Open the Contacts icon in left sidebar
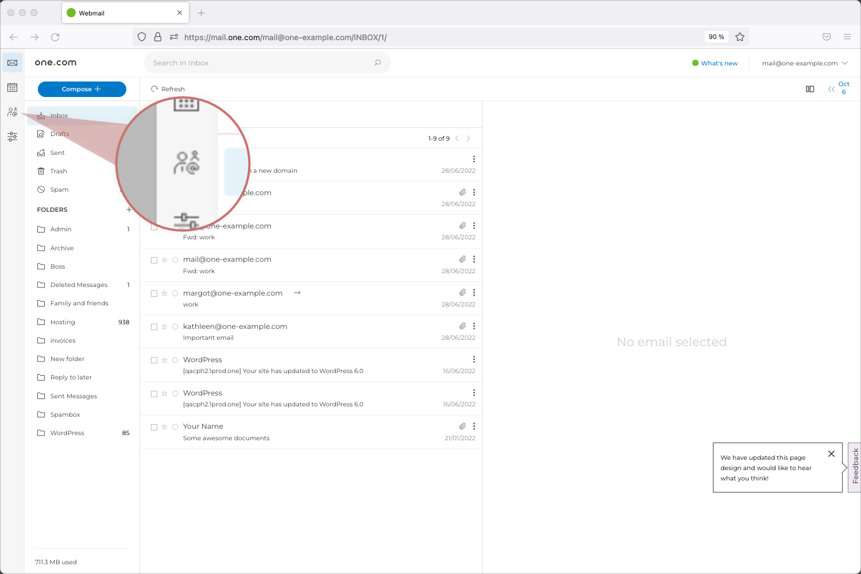Image resolution: width=861 pixels, height=574 pixels. [12, 112]
